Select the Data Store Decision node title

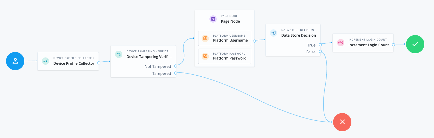click(298, 35)
